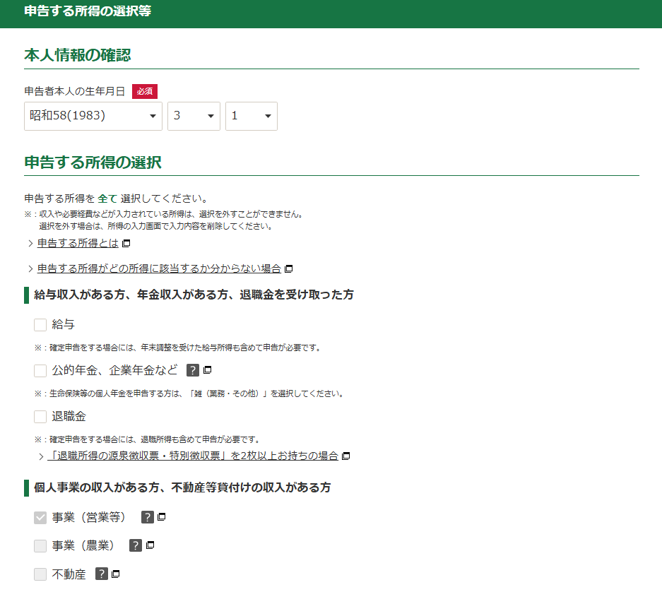This screenshot has height=592, width=662.
Task: Select the 不動産 checkbox
Action: (40, 574)
